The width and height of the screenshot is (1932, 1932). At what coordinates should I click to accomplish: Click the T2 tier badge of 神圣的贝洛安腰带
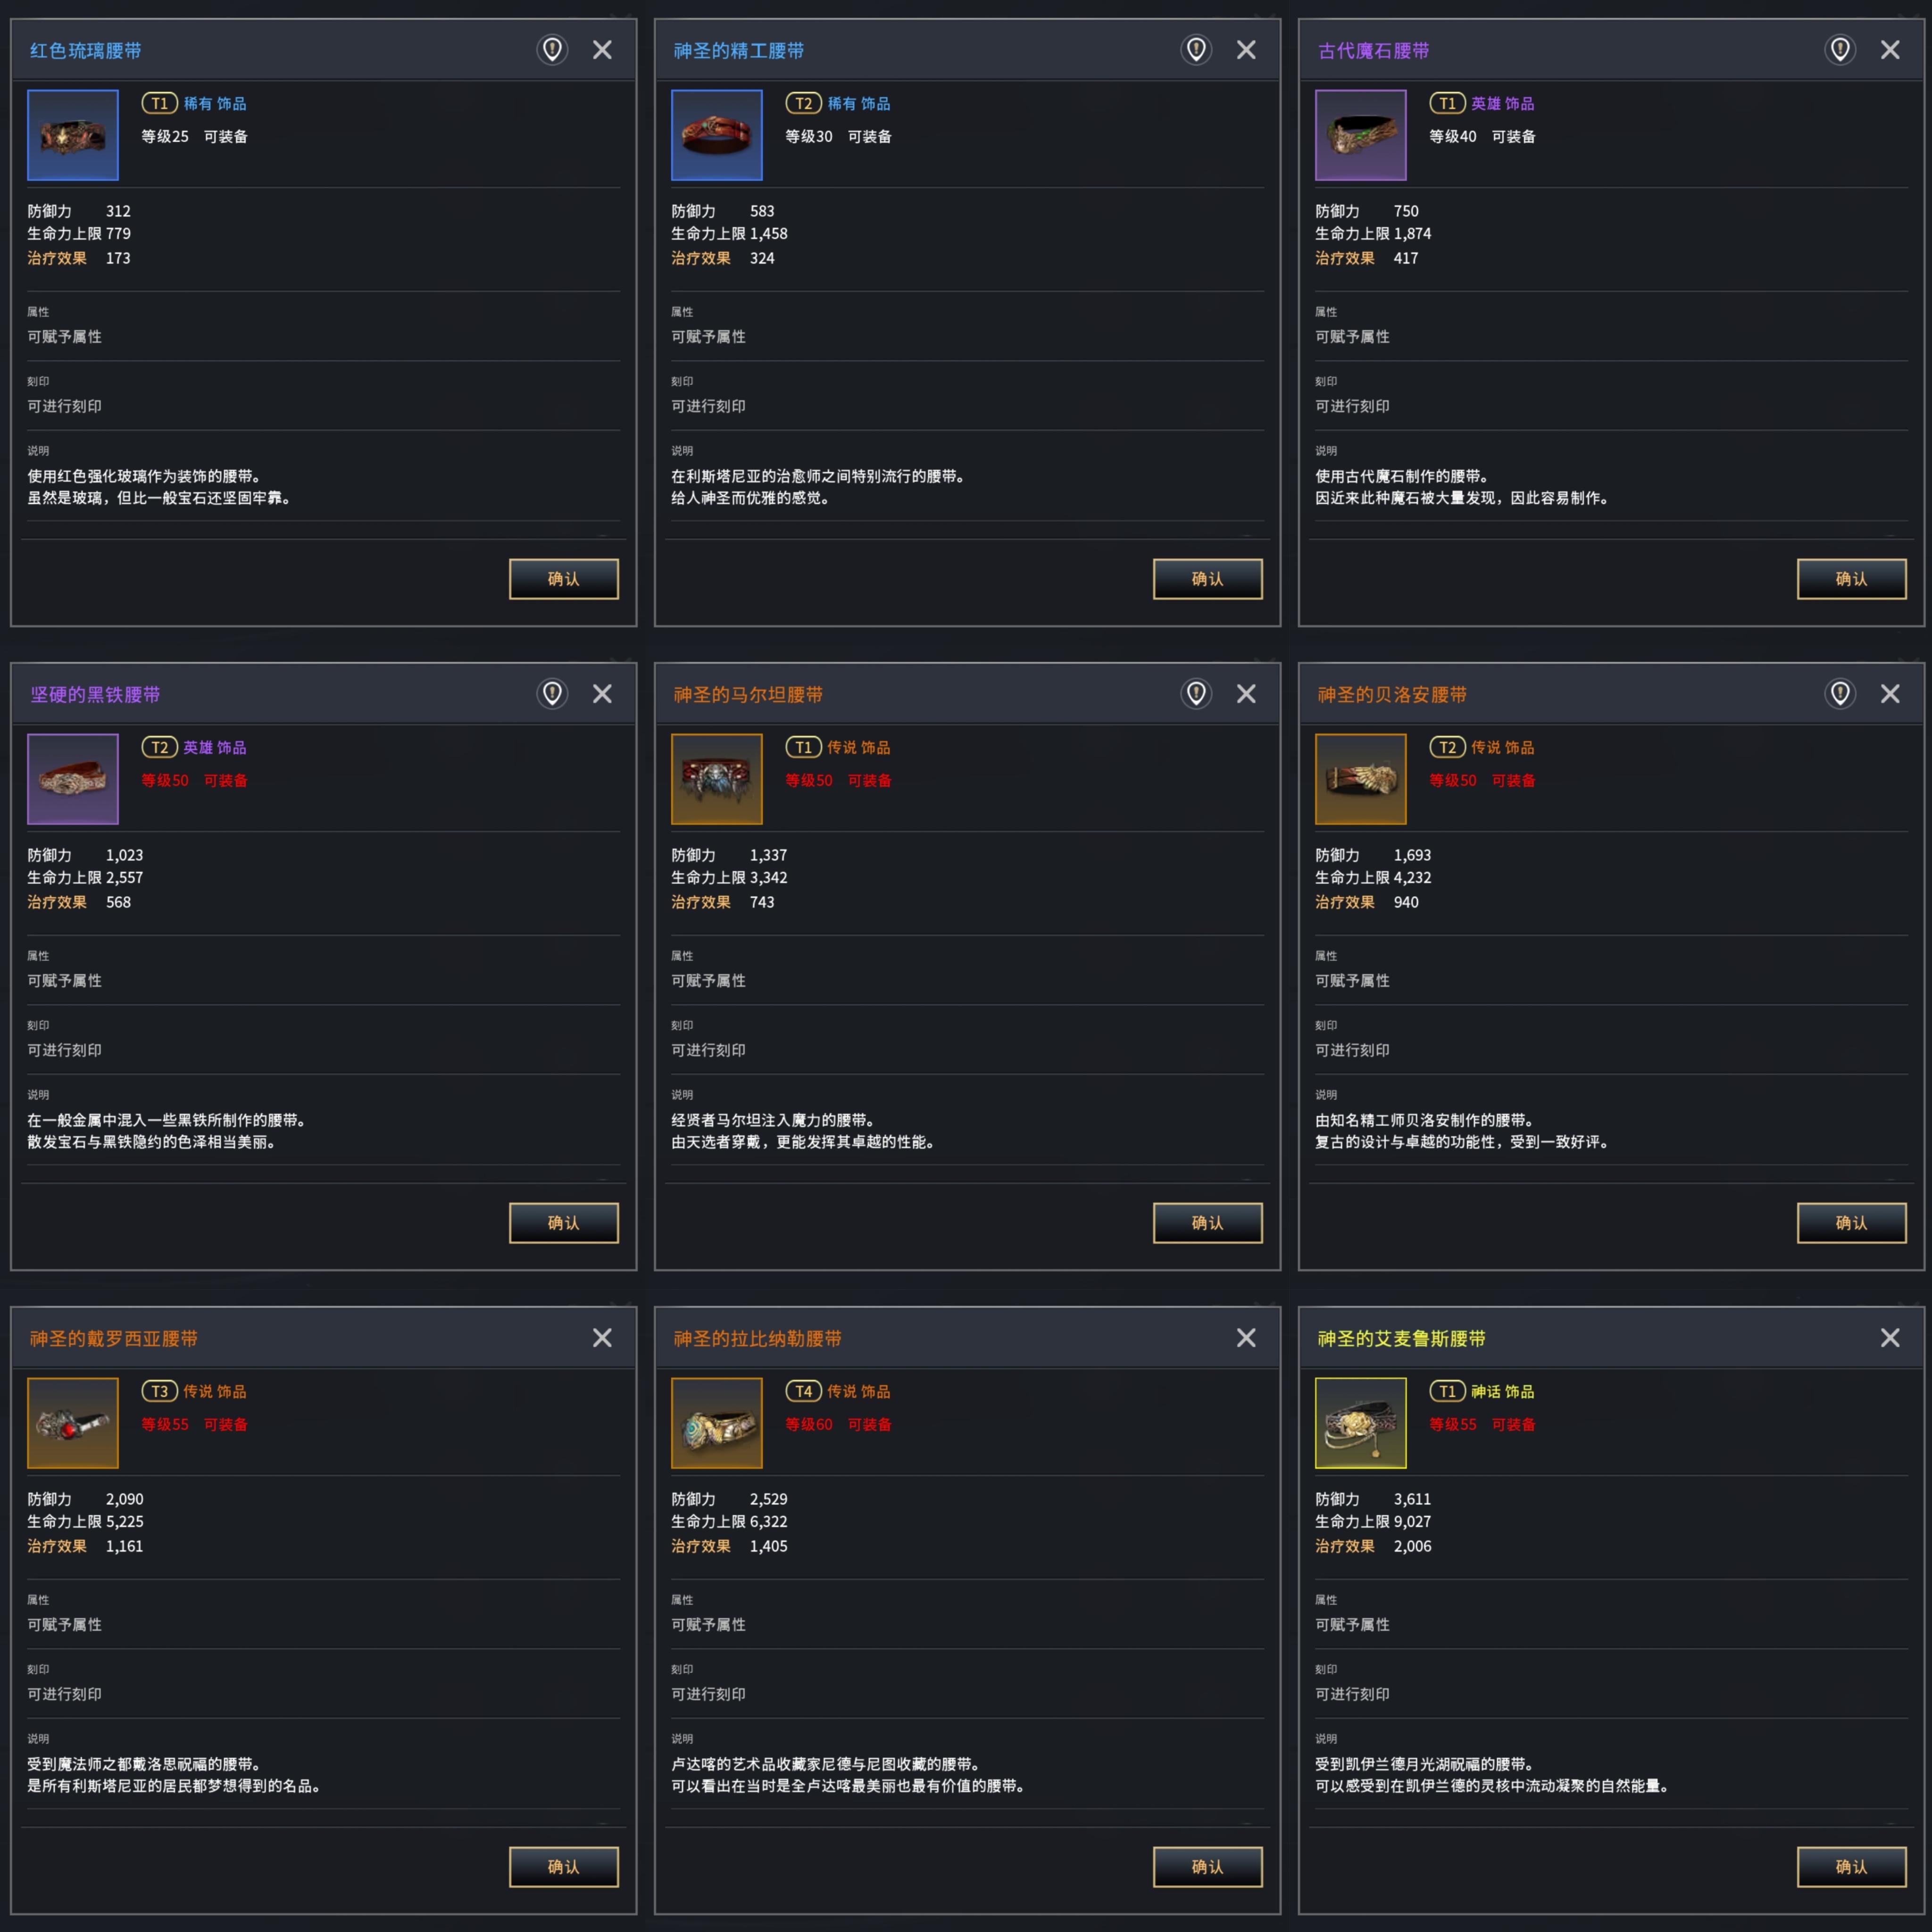click(x=1447, y=747)
